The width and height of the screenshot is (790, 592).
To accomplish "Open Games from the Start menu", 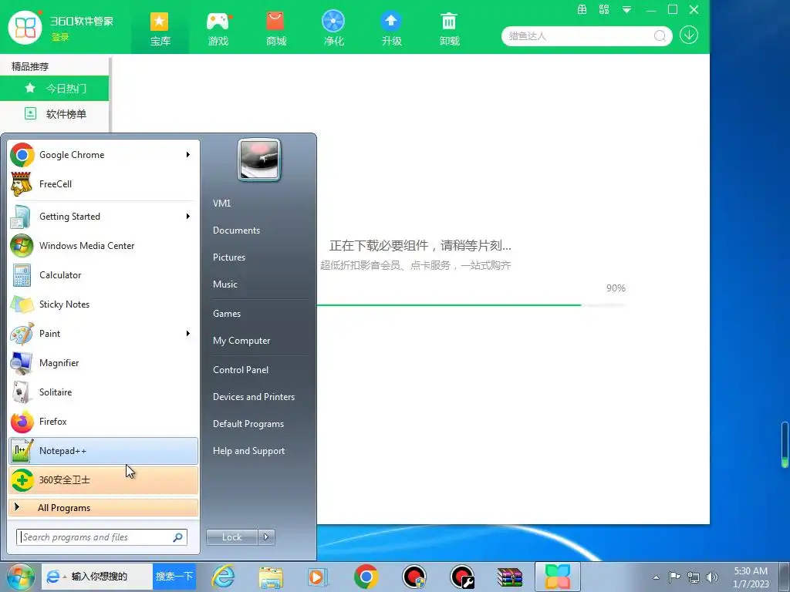I will [x=227, y=314].
